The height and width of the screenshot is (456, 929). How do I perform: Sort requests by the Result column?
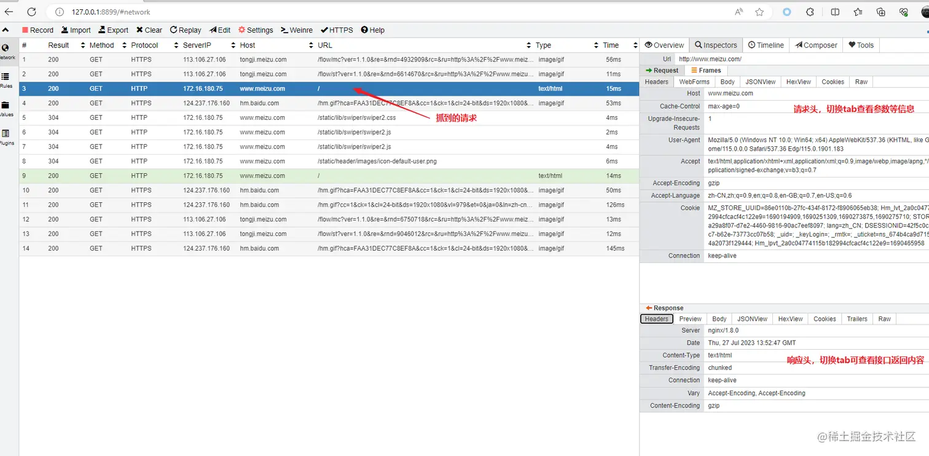point(66,45)
